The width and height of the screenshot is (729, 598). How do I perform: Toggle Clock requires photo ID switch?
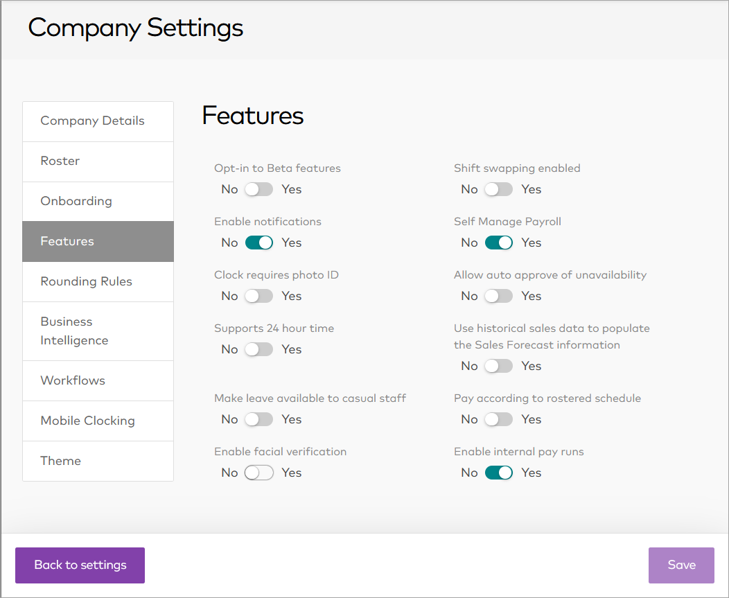pos(259,296)
